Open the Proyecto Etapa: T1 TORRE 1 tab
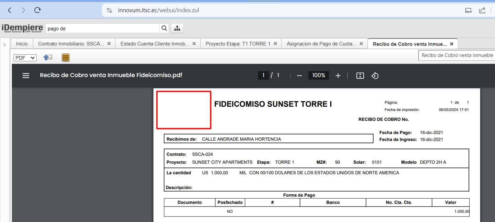Image resolution: width=495 pixels, height=222 pixels. coord(238,43)
